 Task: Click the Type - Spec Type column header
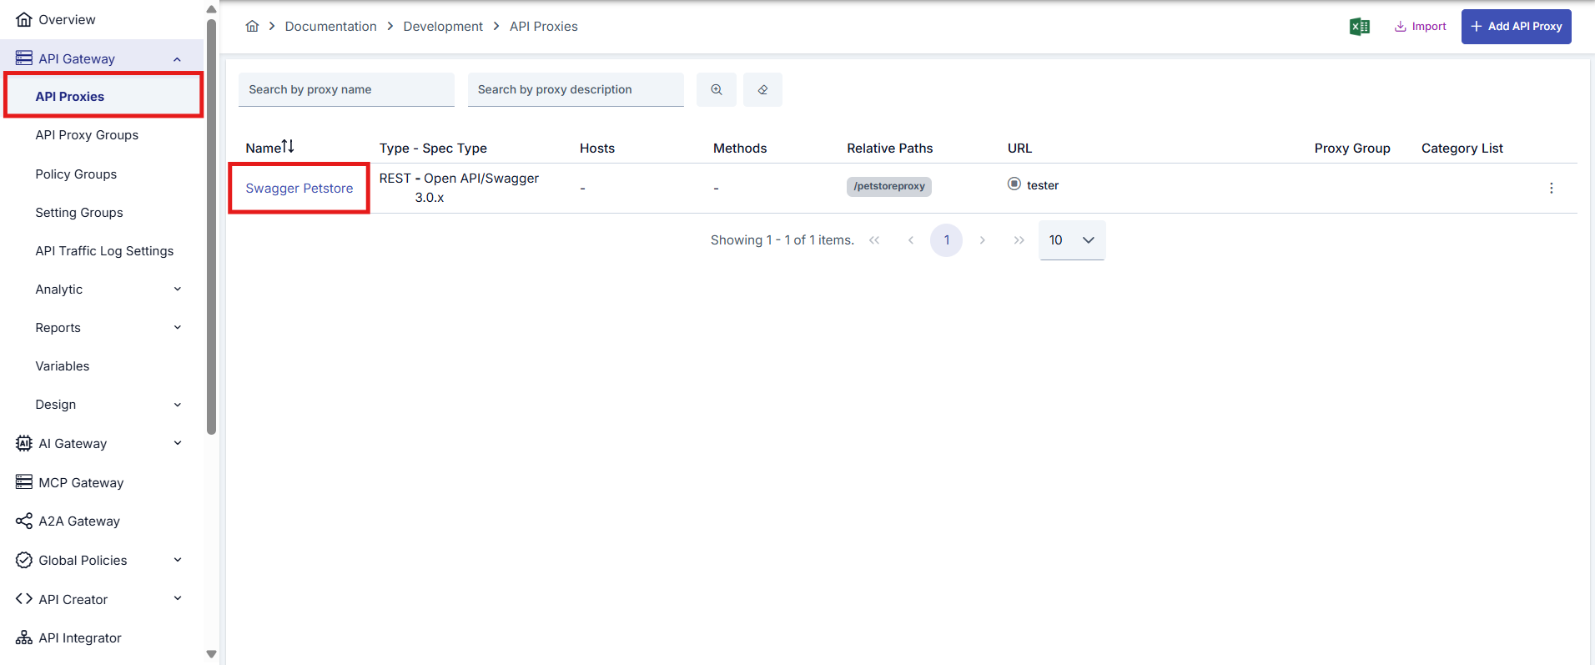(x=433, y=148)
